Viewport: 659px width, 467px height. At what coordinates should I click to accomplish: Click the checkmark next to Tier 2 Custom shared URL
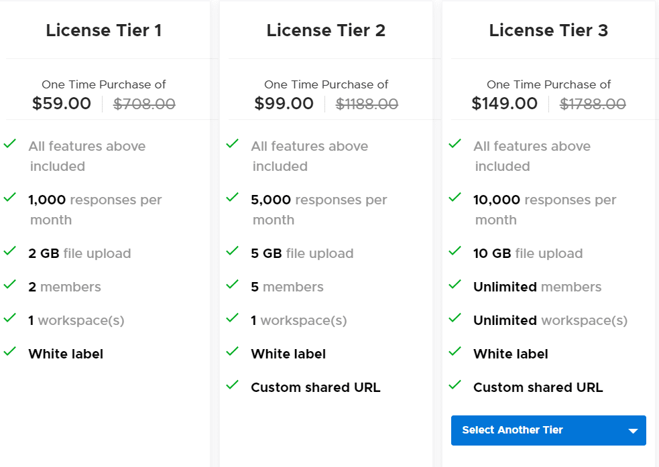pos(233,386)
